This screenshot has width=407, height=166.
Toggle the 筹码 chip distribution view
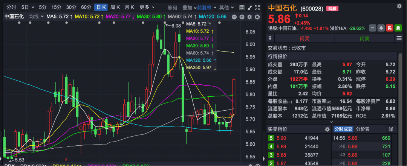click(172, 8)
